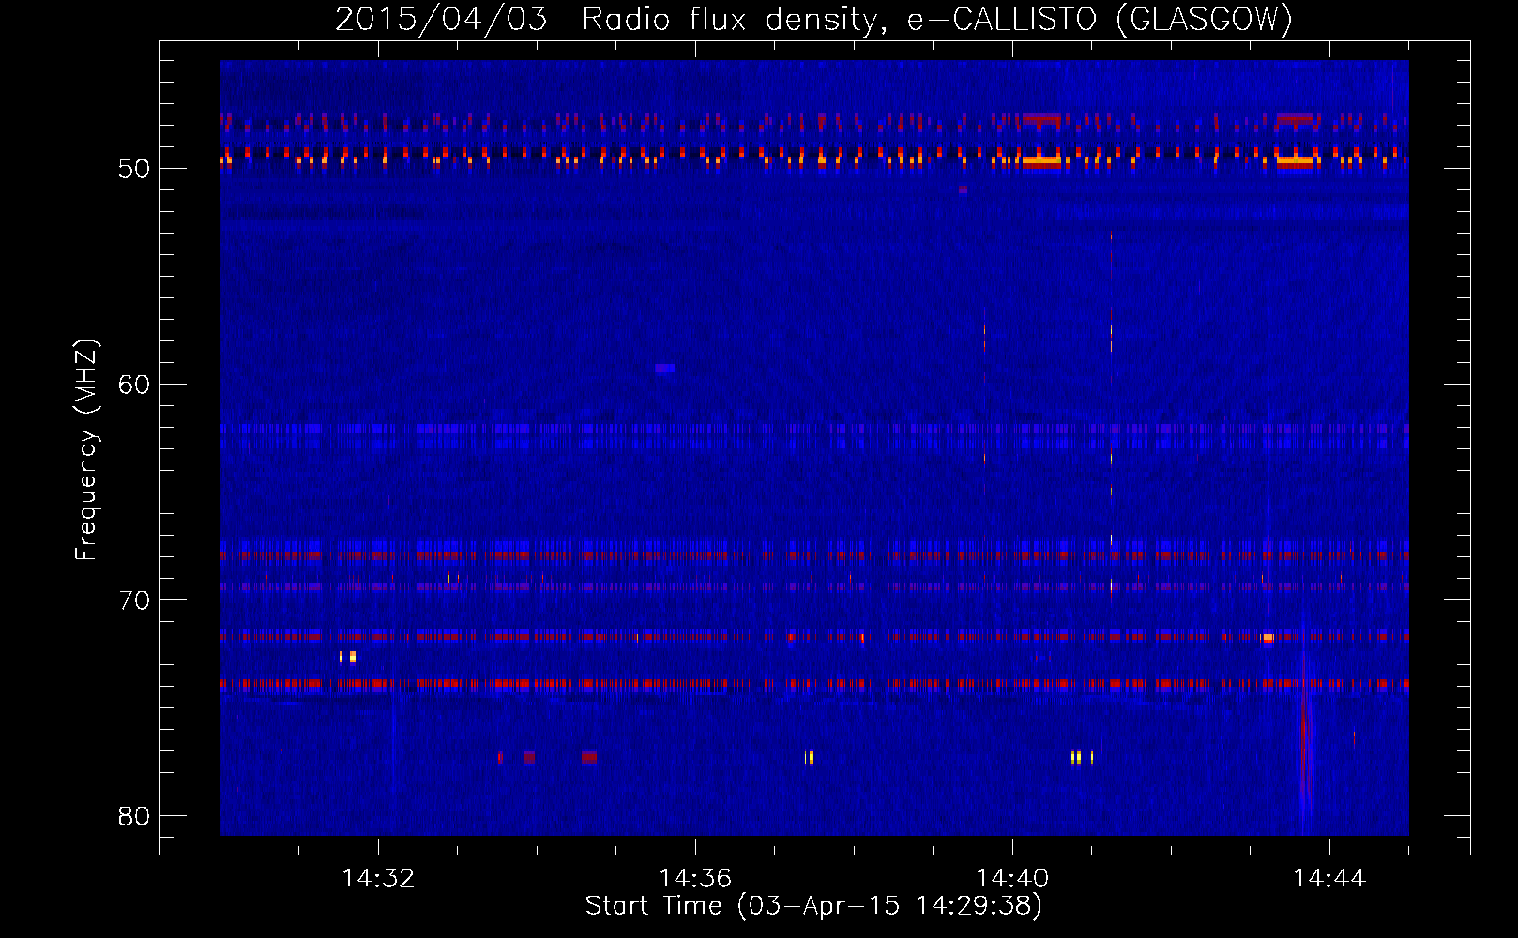This screenshot has width=1518, height=938.
Task: Click the 60 frequency tick label
Action: [x=134, y=385]
